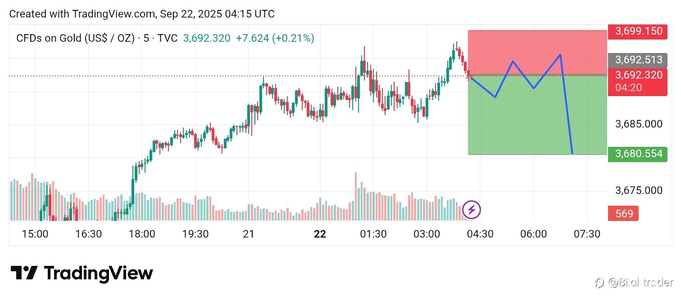The width and height of the screenshot is (681, 300).
Task: Click the TVC data source label
Action: (x=168, y=39)
